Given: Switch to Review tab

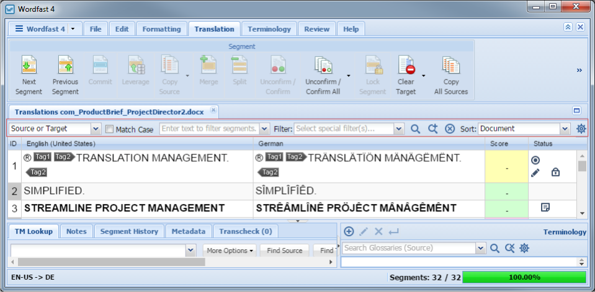Looking at the screenshot, I should coord(316,29).
